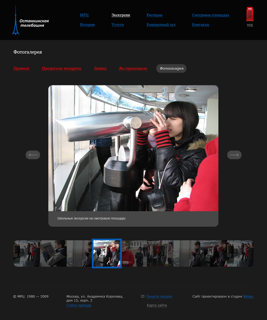
Task: Click the envelope icon in footer
Action: 143,297
